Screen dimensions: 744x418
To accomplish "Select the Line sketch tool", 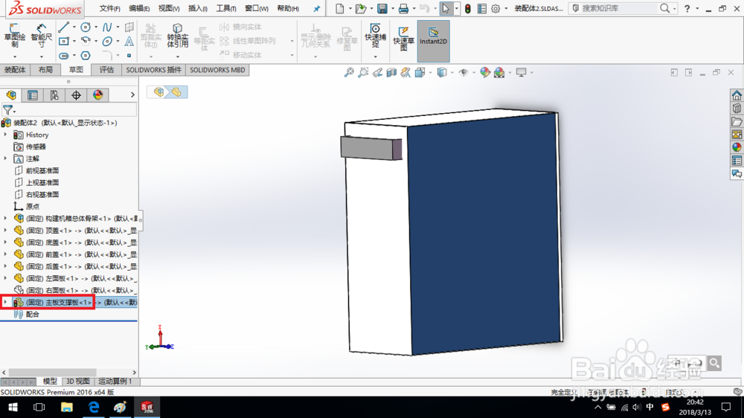I will pyautogui.click(x=63, y=27).
